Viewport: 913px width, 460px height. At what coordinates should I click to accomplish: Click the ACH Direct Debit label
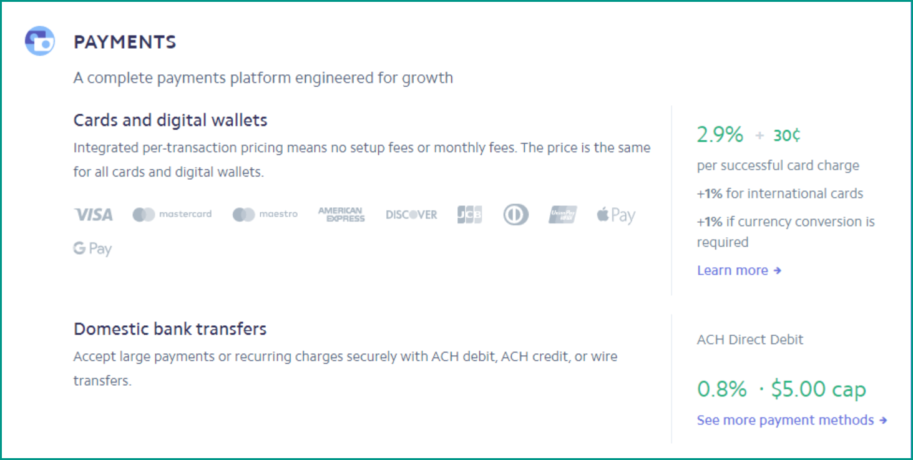click(x=750, y=340)
